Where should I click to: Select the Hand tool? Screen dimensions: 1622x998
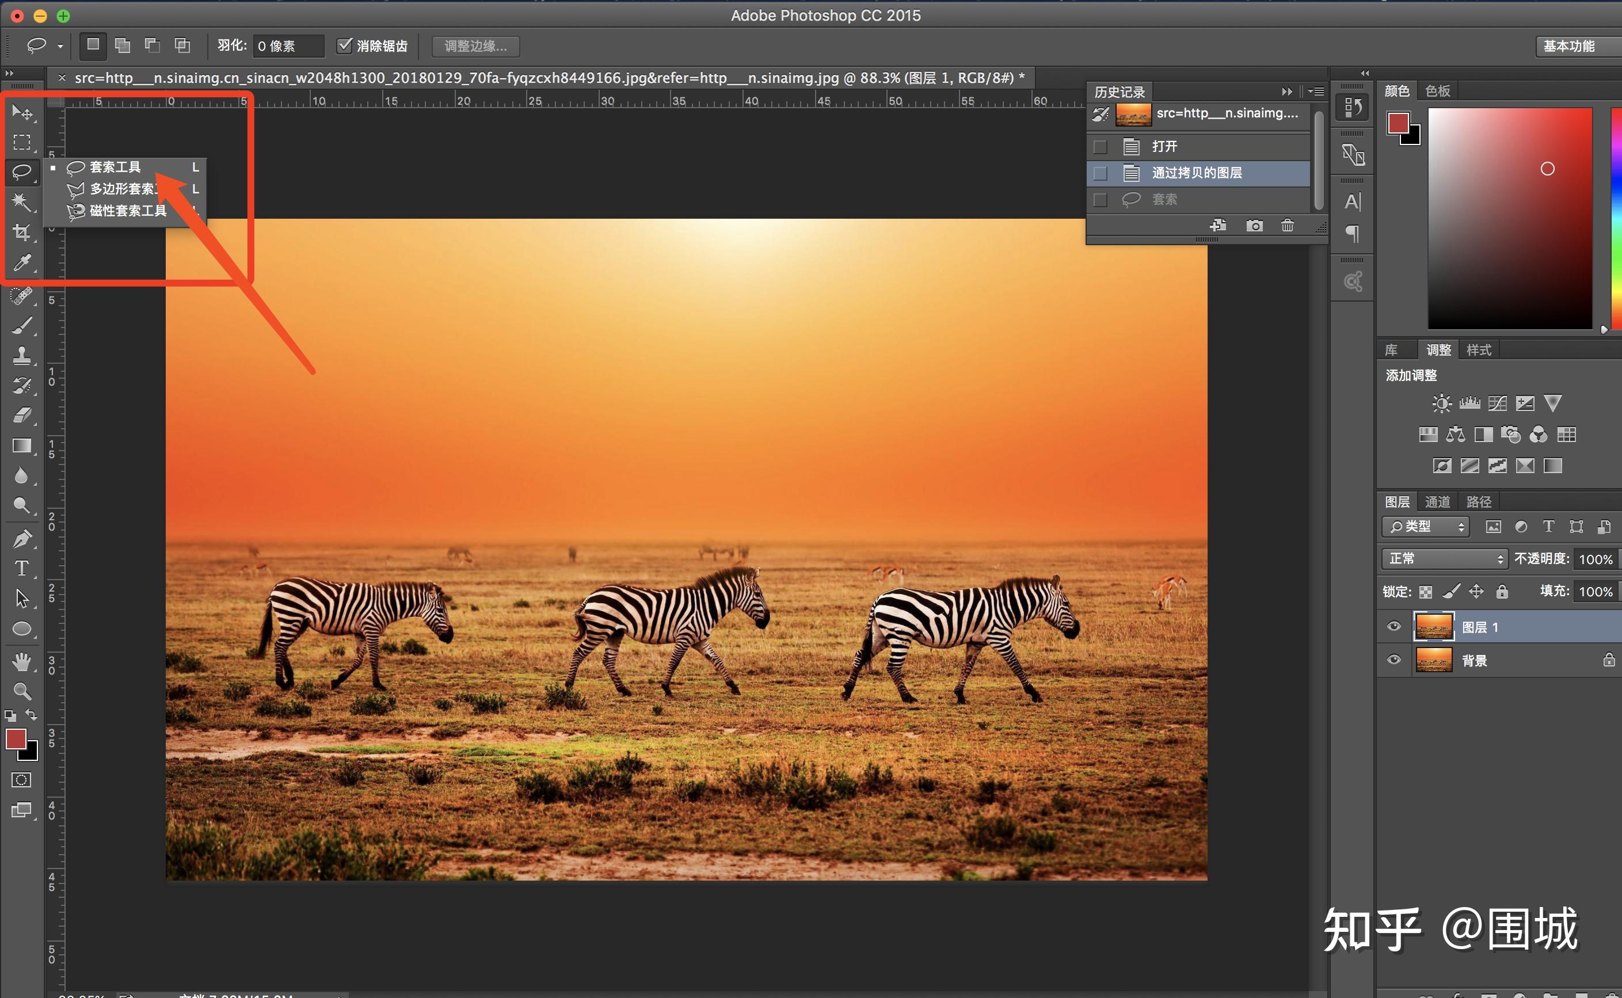coord(22,661)
